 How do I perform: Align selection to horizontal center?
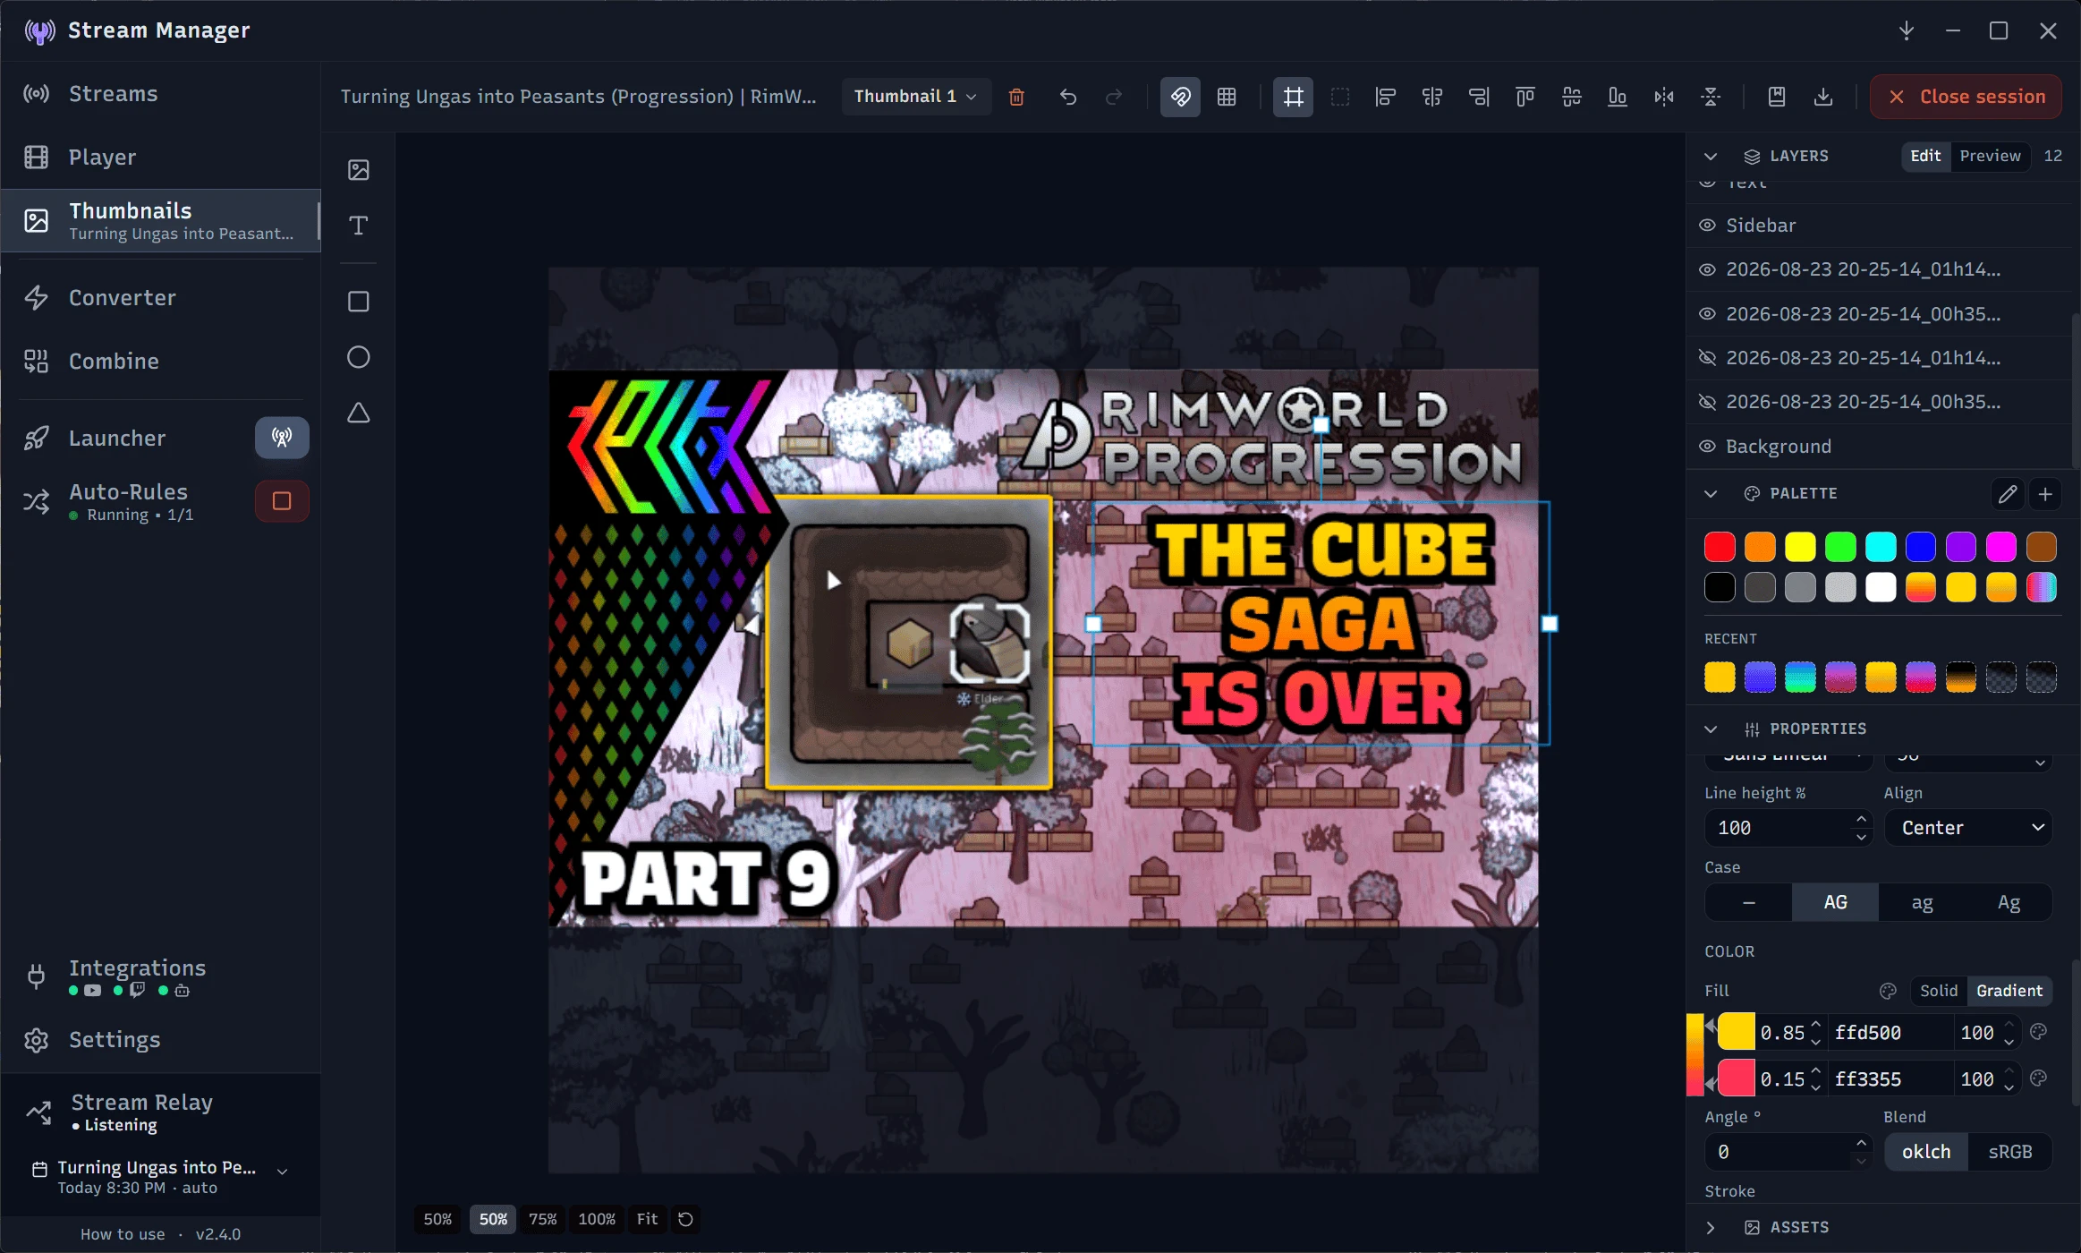pos(1432,97)
